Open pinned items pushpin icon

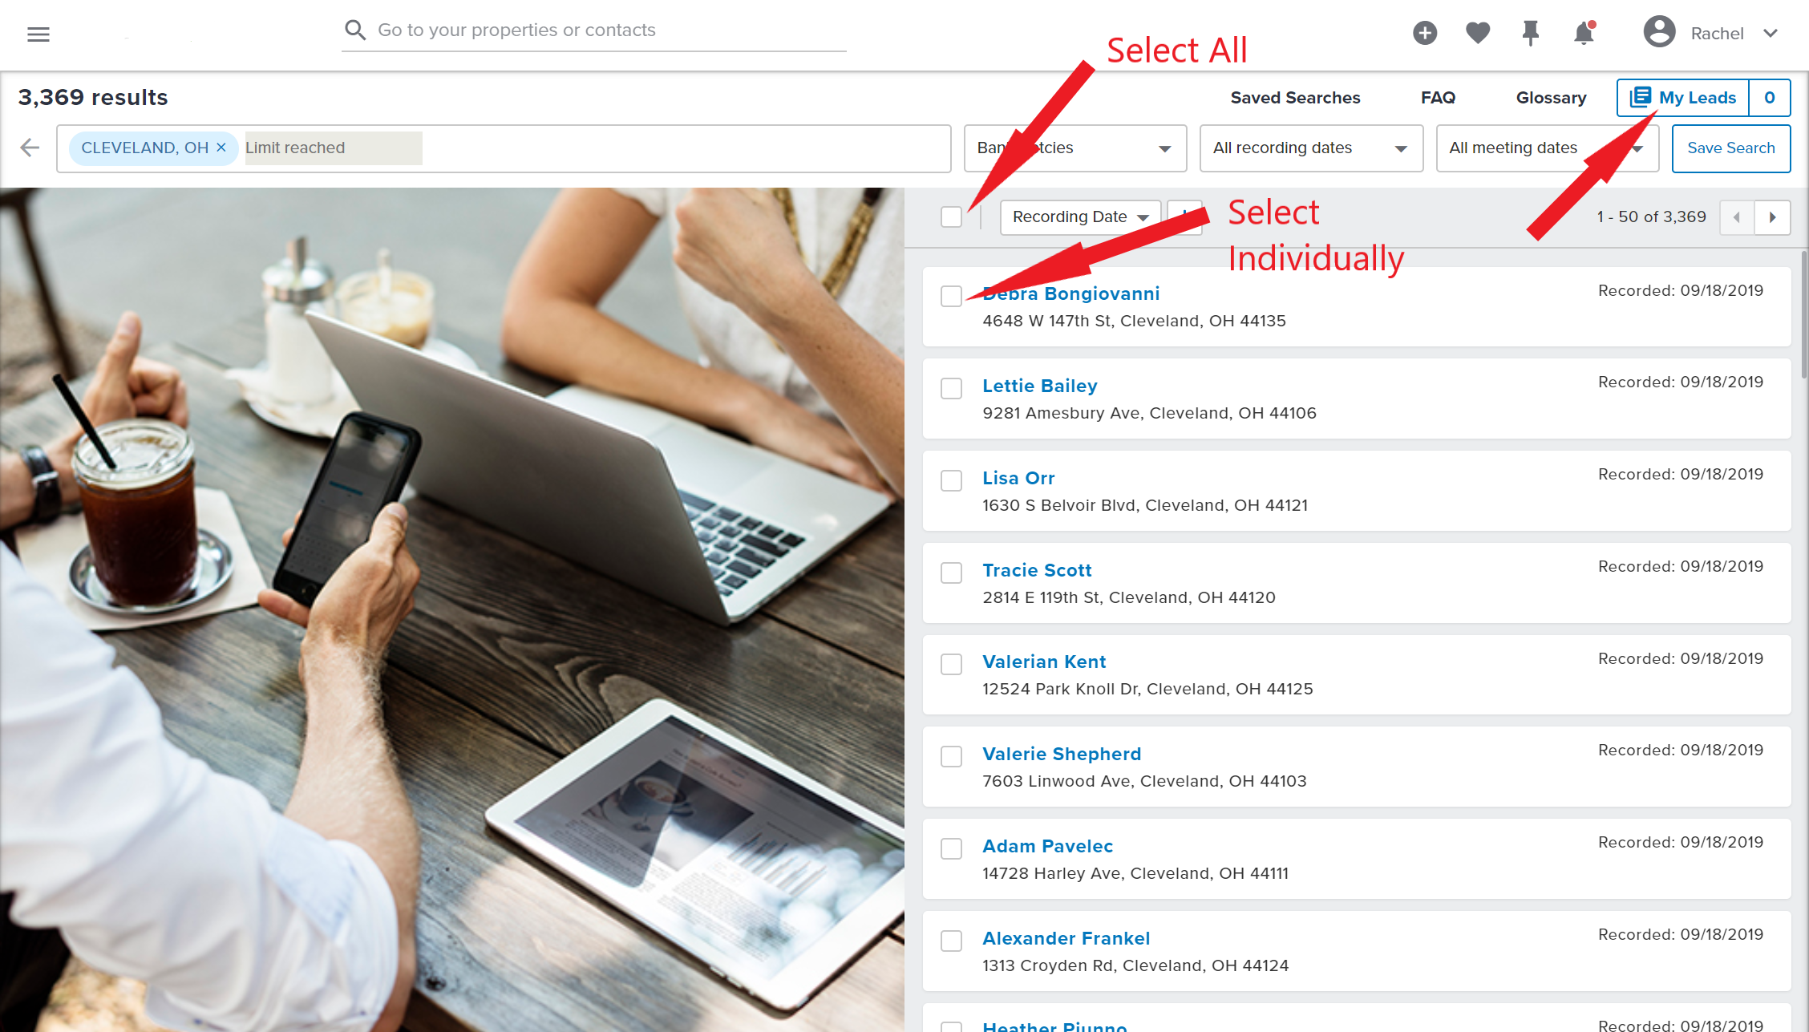click(1531, 33)
